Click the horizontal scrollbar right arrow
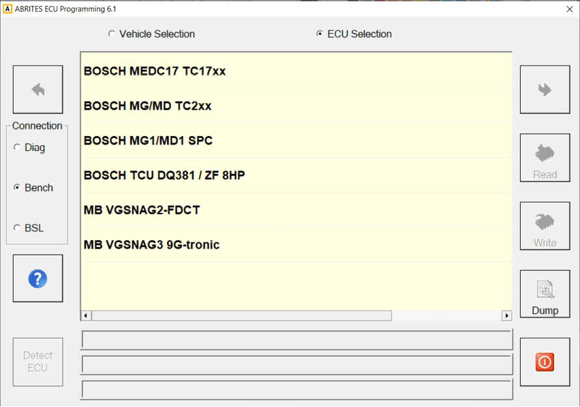 click(x=507, y=316)
